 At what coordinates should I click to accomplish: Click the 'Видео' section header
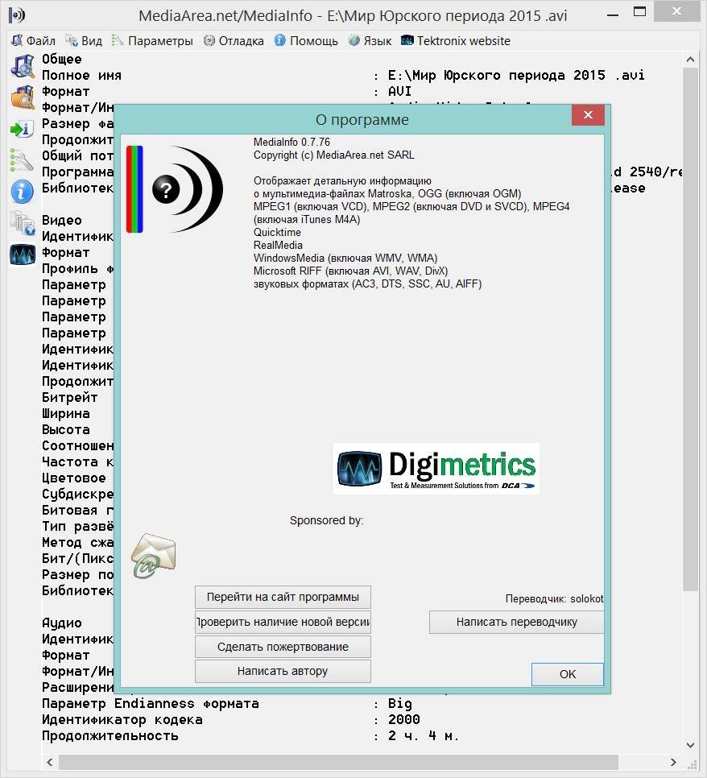61,221
